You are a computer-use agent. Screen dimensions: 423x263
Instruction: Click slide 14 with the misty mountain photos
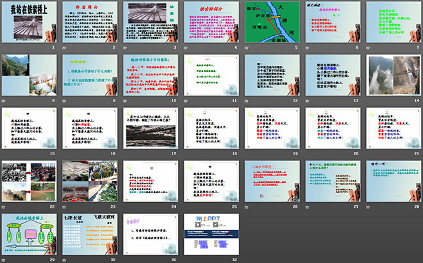[391, 76]
